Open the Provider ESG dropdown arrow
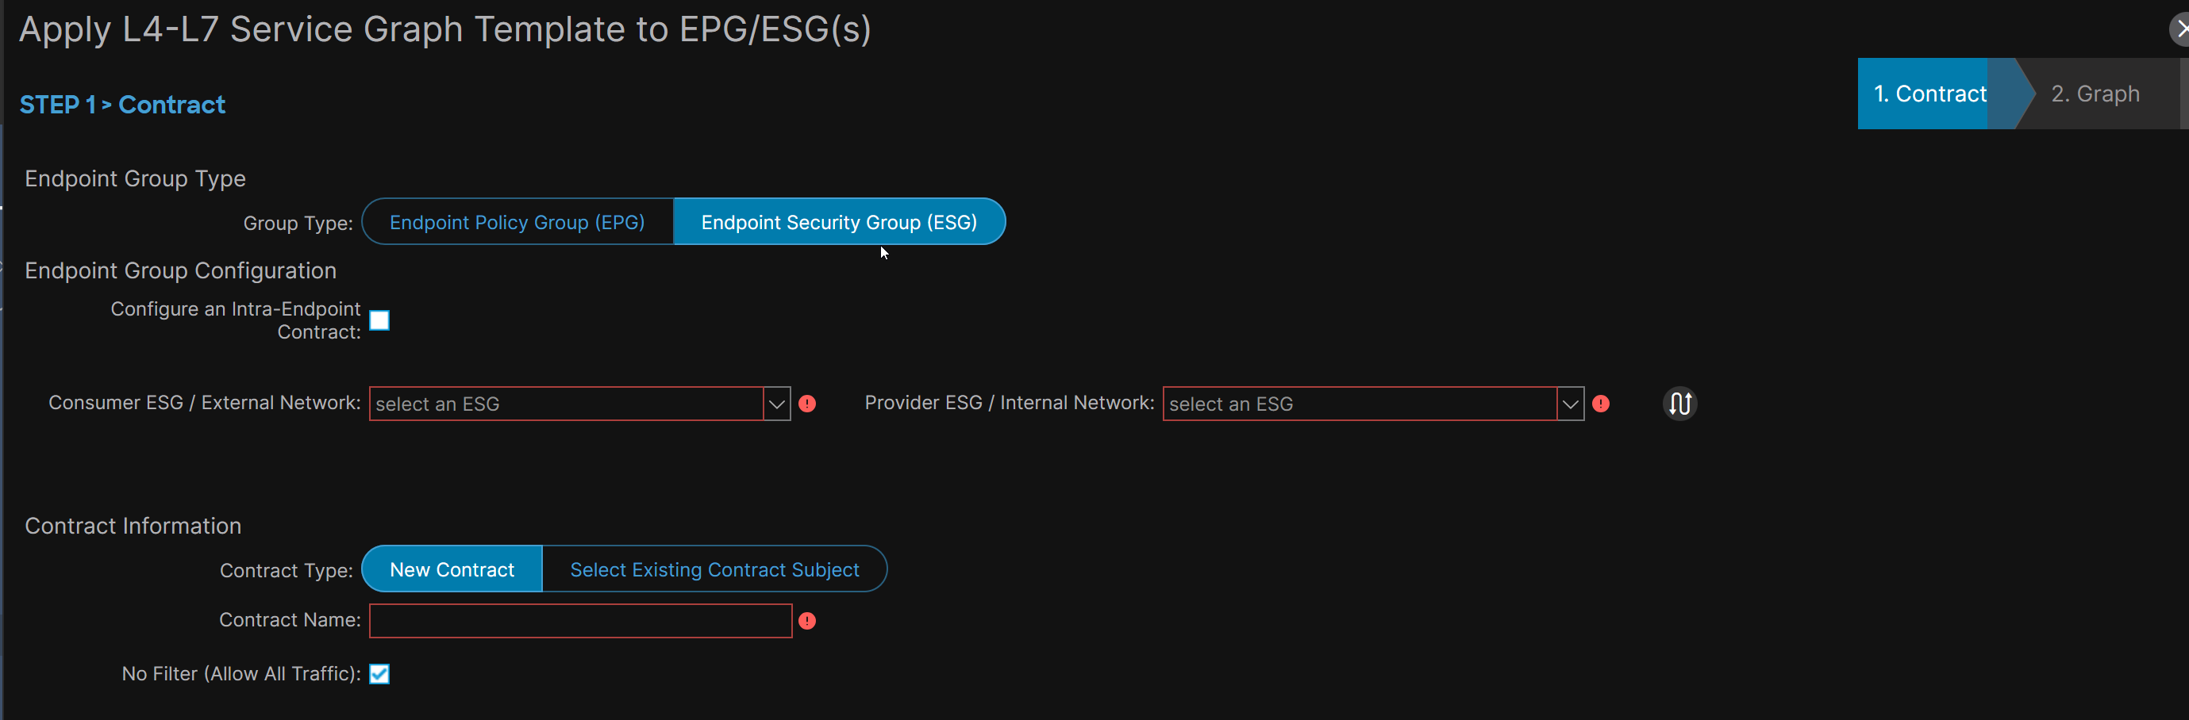Screen dimensions: 2189x720 click(1571, 404)
